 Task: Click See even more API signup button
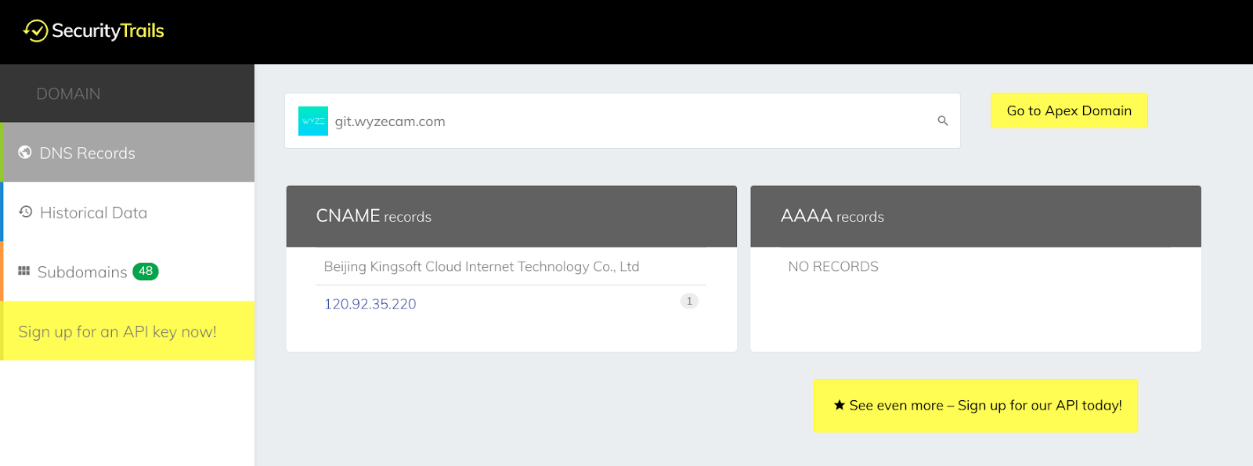tap(976, 406)
